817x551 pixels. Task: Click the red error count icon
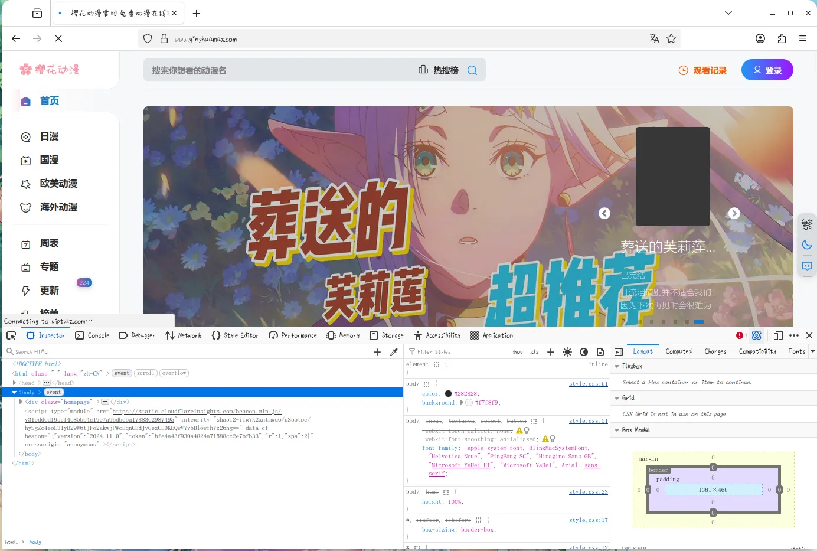pos(741,335)
